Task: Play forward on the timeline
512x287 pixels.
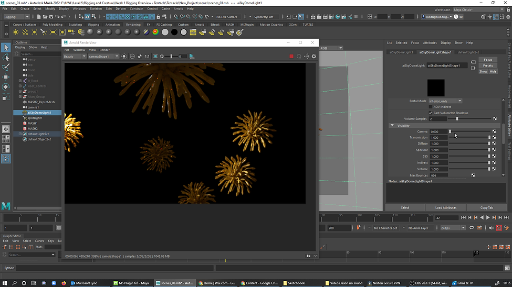Action: pos(488,218)
